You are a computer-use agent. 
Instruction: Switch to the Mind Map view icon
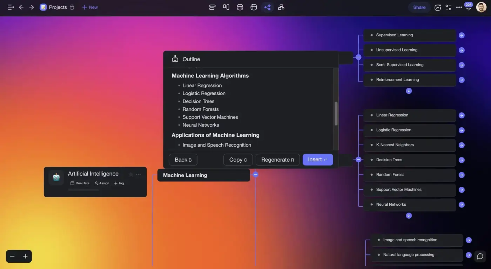268,7
